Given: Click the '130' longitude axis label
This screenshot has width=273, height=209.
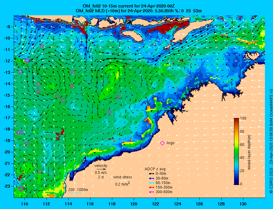Looking at the screenshot, I should tap(243, 204).
